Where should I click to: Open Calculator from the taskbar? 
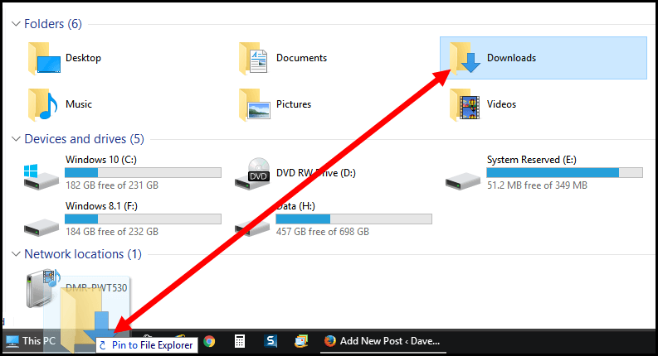coord(240,341)
